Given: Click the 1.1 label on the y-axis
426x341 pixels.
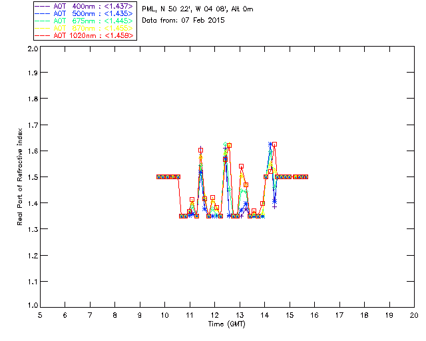Looking at the screenshot, I should tap(33, 282).
